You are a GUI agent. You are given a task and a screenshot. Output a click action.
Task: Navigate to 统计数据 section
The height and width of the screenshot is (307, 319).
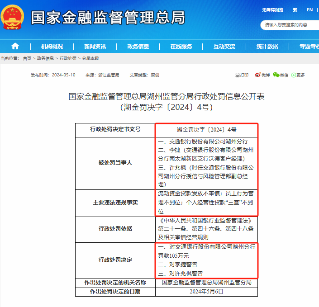267,47
